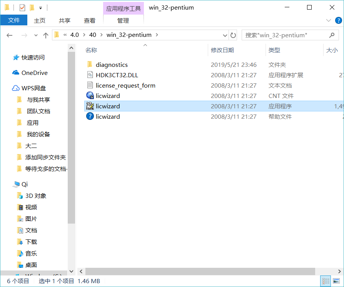Sort files by 大小 column
Image resolution: width=344 pixels, height=287 pixels.
[x=332, y=50]
